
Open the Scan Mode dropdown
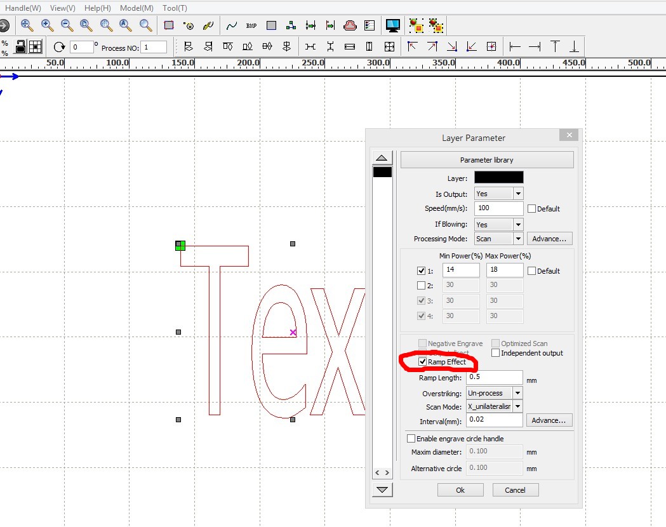518,406
